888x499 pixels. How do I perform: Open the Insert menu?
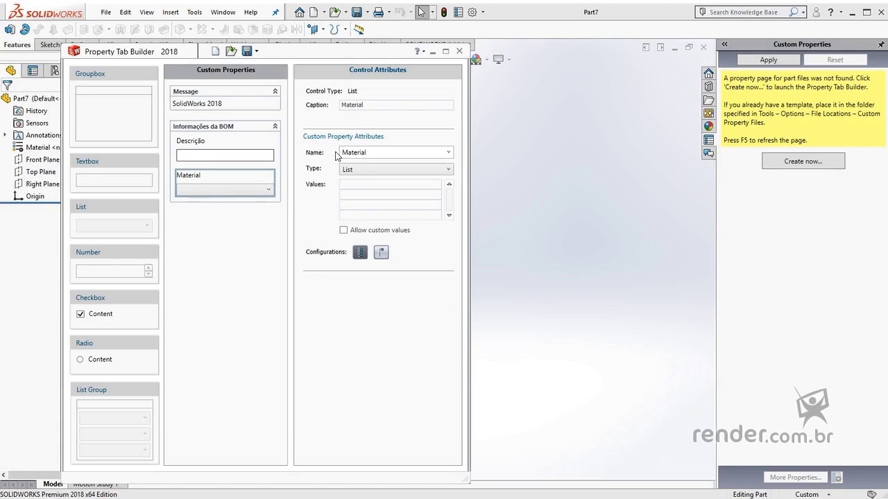[x=170, y=12]
